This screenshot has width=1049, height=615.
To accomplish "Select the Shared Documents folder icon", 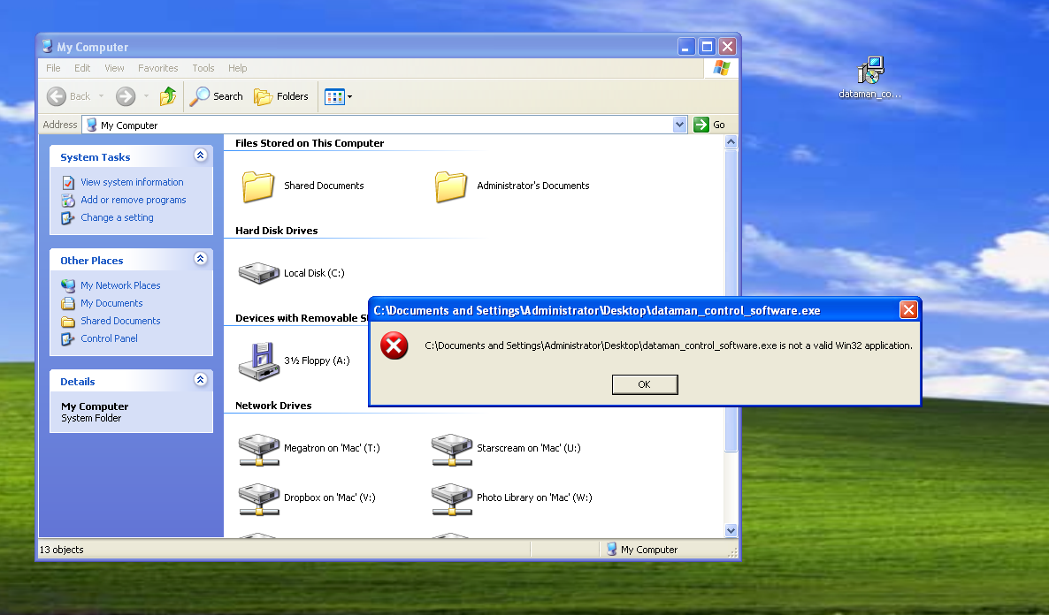I will pos(258,186).
